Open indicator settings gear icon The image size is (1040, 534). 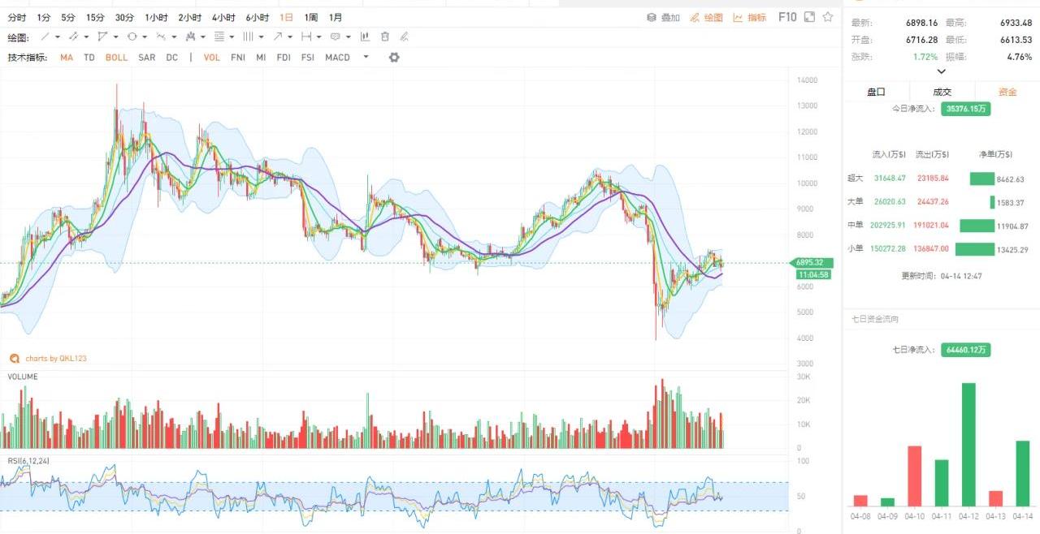pyautogui.click(x=394, y=58)
